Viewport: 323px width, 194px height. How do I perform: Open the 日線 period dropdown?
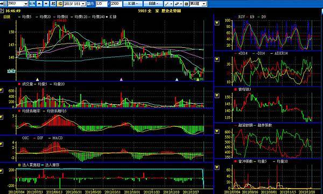153,4
